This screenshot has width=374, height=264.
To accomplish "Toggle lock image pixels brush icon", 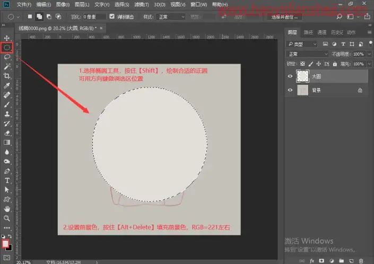I will (310, 64).
